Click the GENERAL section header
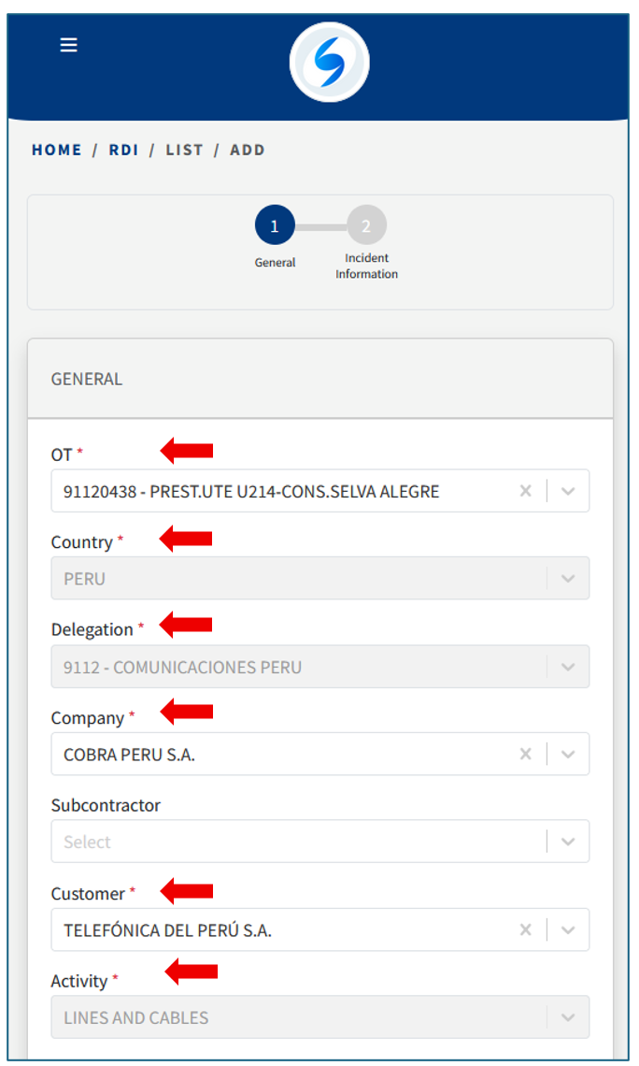The height and width of the screenshot is (1066, 639). coord(87,379)
